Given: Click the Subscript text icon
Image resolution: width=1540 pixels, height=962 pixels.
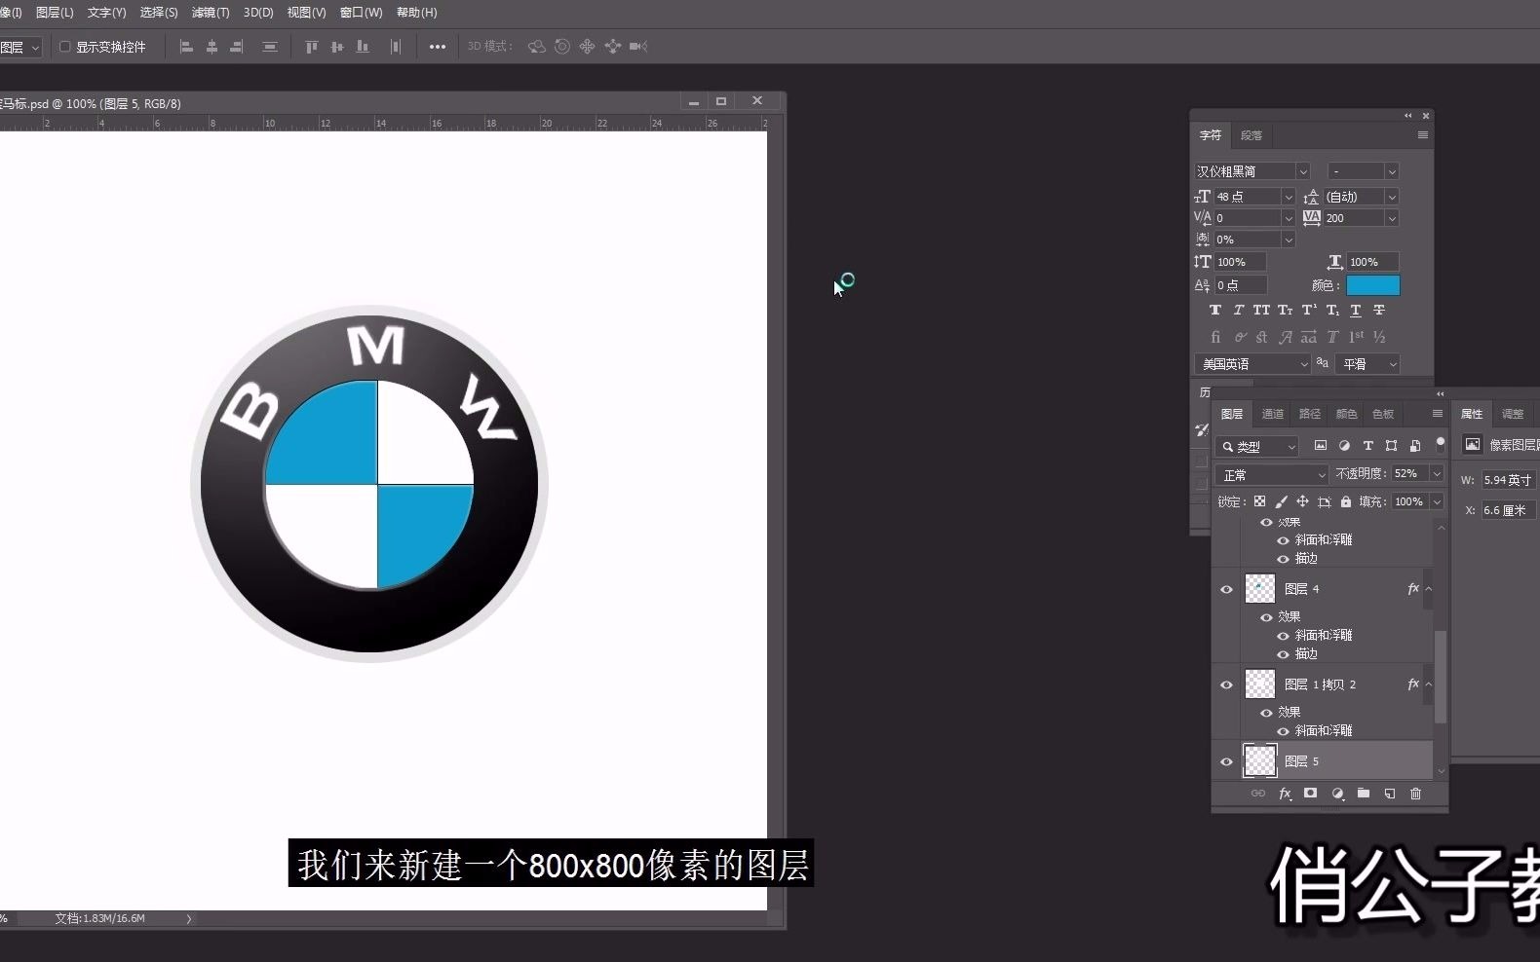Looking at the screenshot, I should click(x=1332, y=311).
